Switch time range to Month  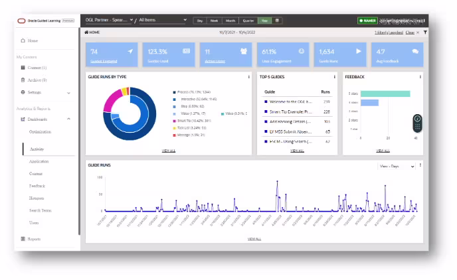pyautogui.click(x=230, y=21)
